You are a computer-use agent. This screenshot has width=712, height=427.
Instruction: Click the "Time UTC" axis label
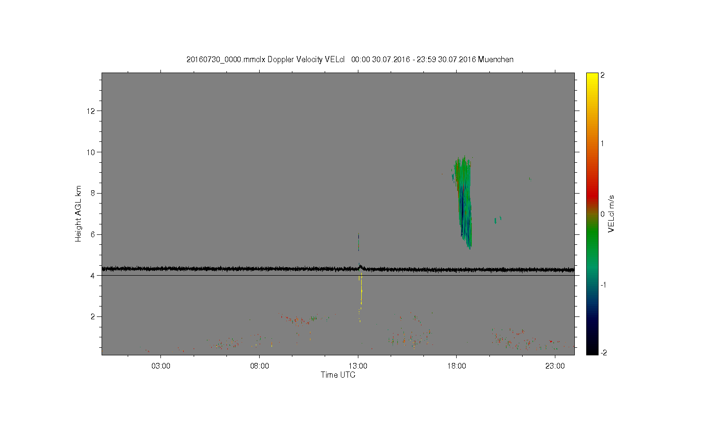pos(338,375)
